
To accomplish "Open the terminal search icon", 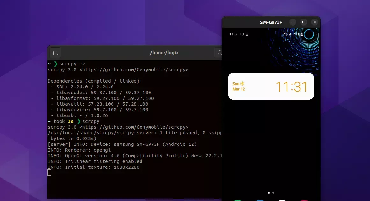I will pos(220,53).
